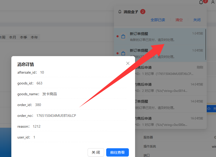Switch to the 本季 filter tab
This screenshot has height=157, width=216.
(x=23, y=37)
